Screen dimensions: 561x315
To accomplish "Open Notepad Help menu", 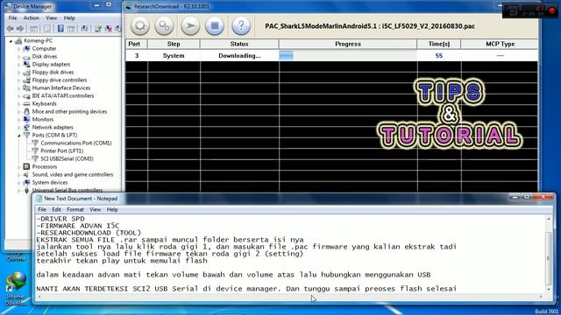I will click(112, 210).
